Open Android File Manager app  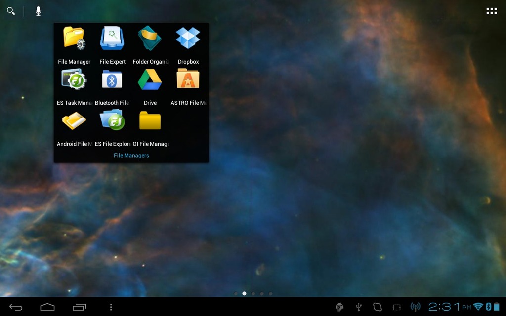74,128
